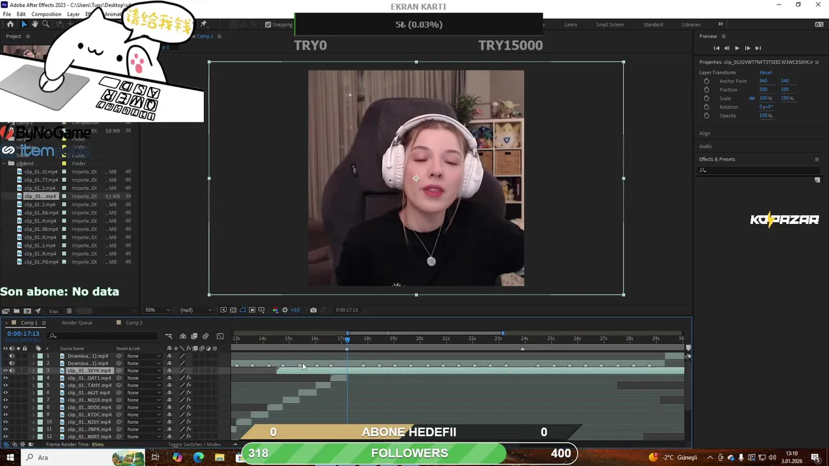Play the composition preview
829x466 pixels.
[737, 48]
